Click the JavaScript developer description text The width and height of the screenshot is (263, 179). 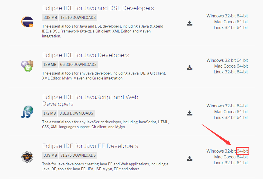coord(105,124)
